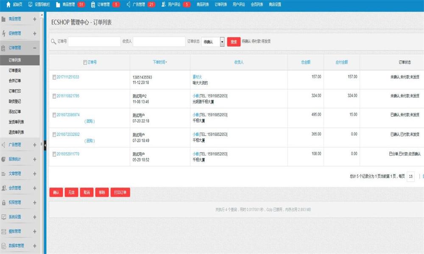Expand the 系统设置 sidebar section
Viewport: 424px width, 254px height.
(34, 217)
